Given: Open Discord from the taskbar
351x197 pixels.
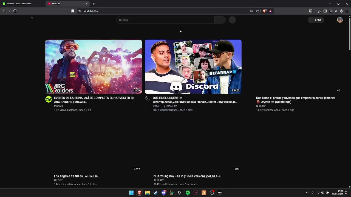Looking at the screenshot, I should click(164, 193).
